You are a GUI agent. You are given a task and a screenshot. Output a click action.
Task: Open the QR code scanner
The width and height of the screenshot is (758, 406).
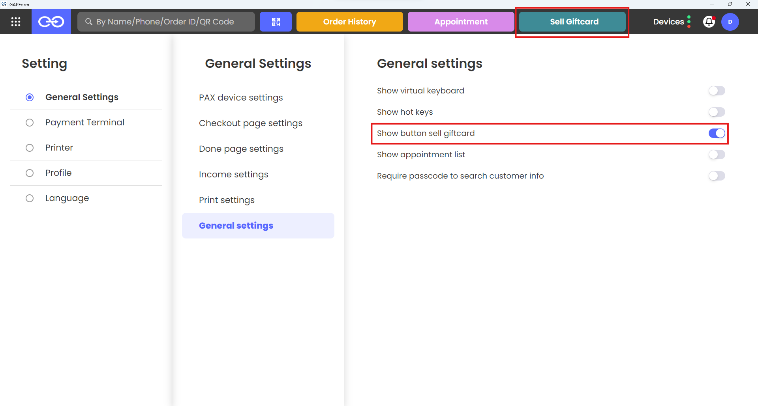[x=276, y=22]
